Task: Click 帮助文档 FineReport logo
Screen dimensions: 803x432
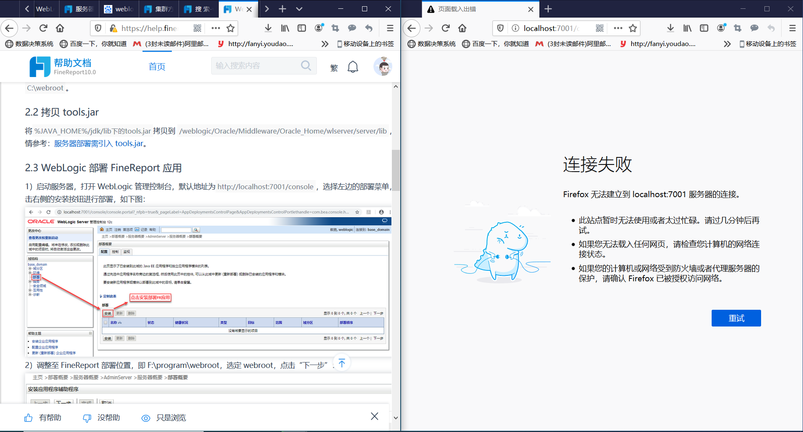Action: pyautogui.click(x=63, y=67)
